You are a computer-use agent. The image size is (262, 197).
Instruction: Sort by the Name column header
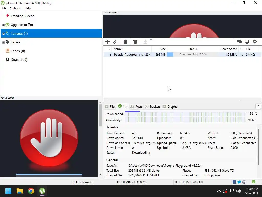pos(132,49)
